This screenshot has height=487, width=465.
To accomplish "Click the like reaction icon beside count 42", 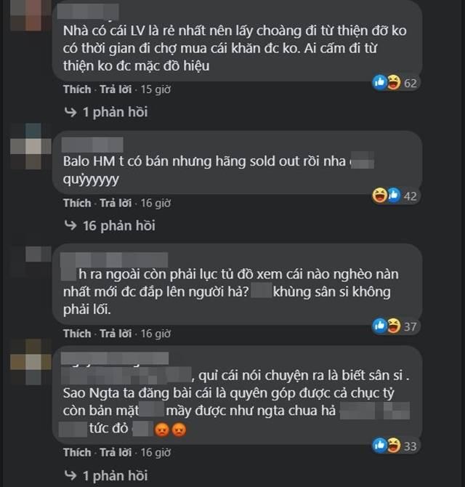I will pos(394,196).
